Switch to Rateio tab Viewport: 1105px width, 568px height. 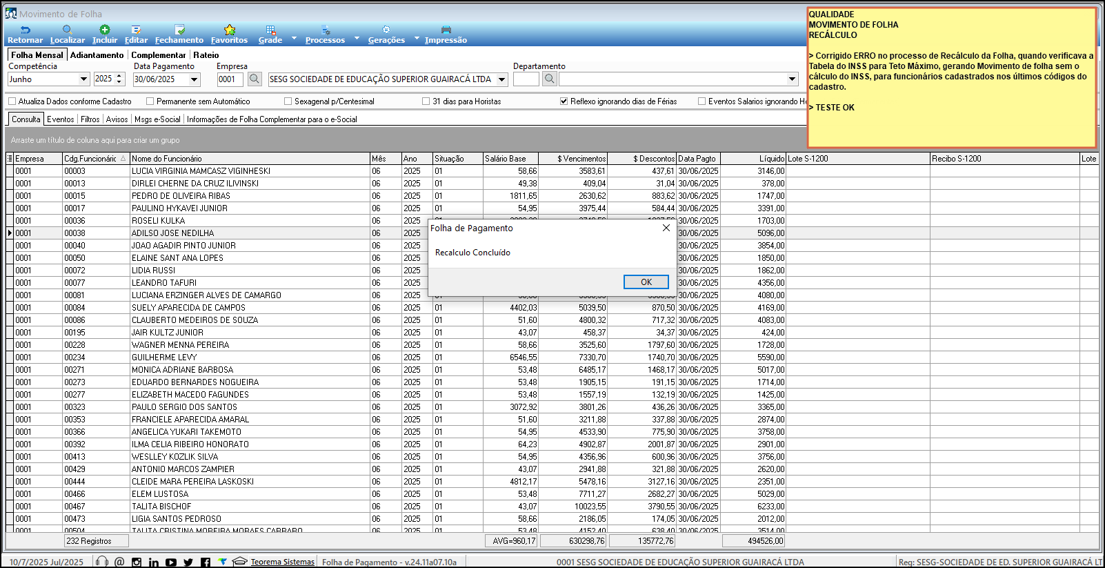tap(206, 55)
